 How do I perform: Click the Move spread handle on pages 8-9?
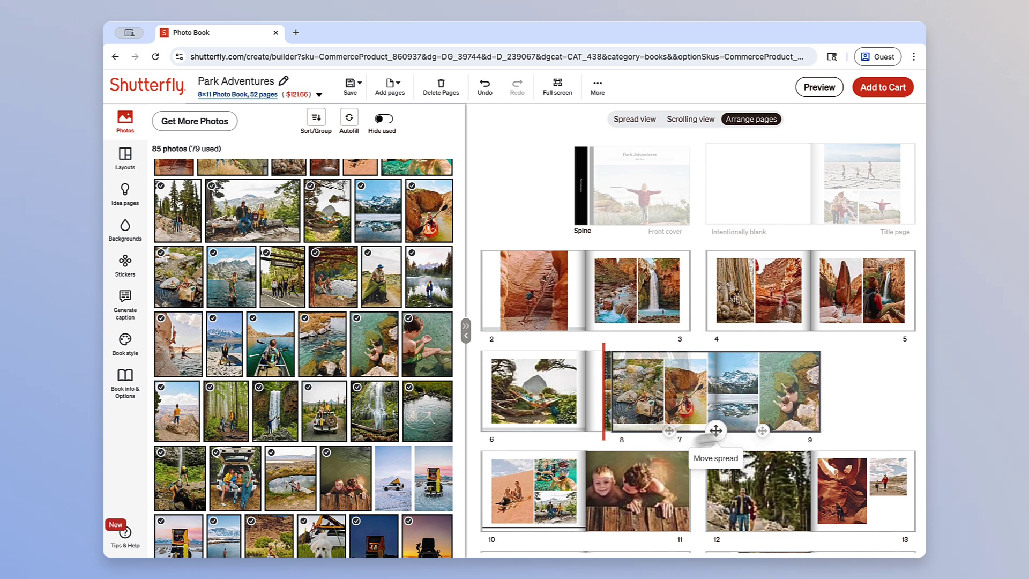coord(716,430)
